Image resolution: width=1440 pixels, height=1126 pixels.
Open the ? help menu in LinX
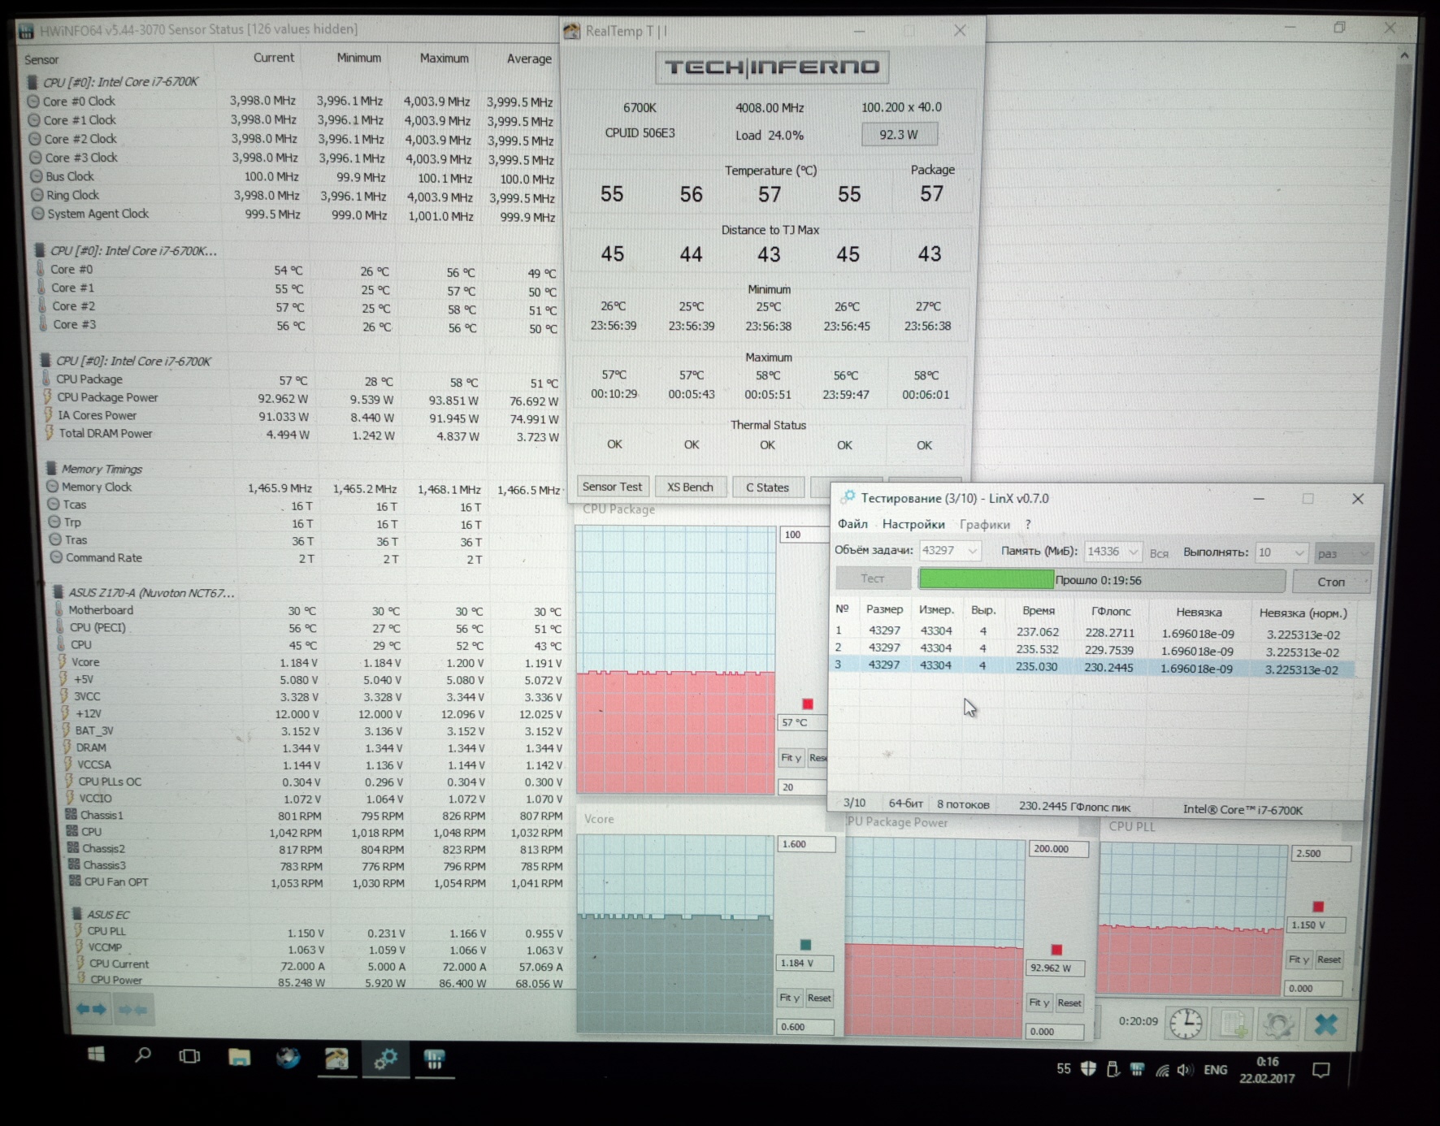point(1028,525)
